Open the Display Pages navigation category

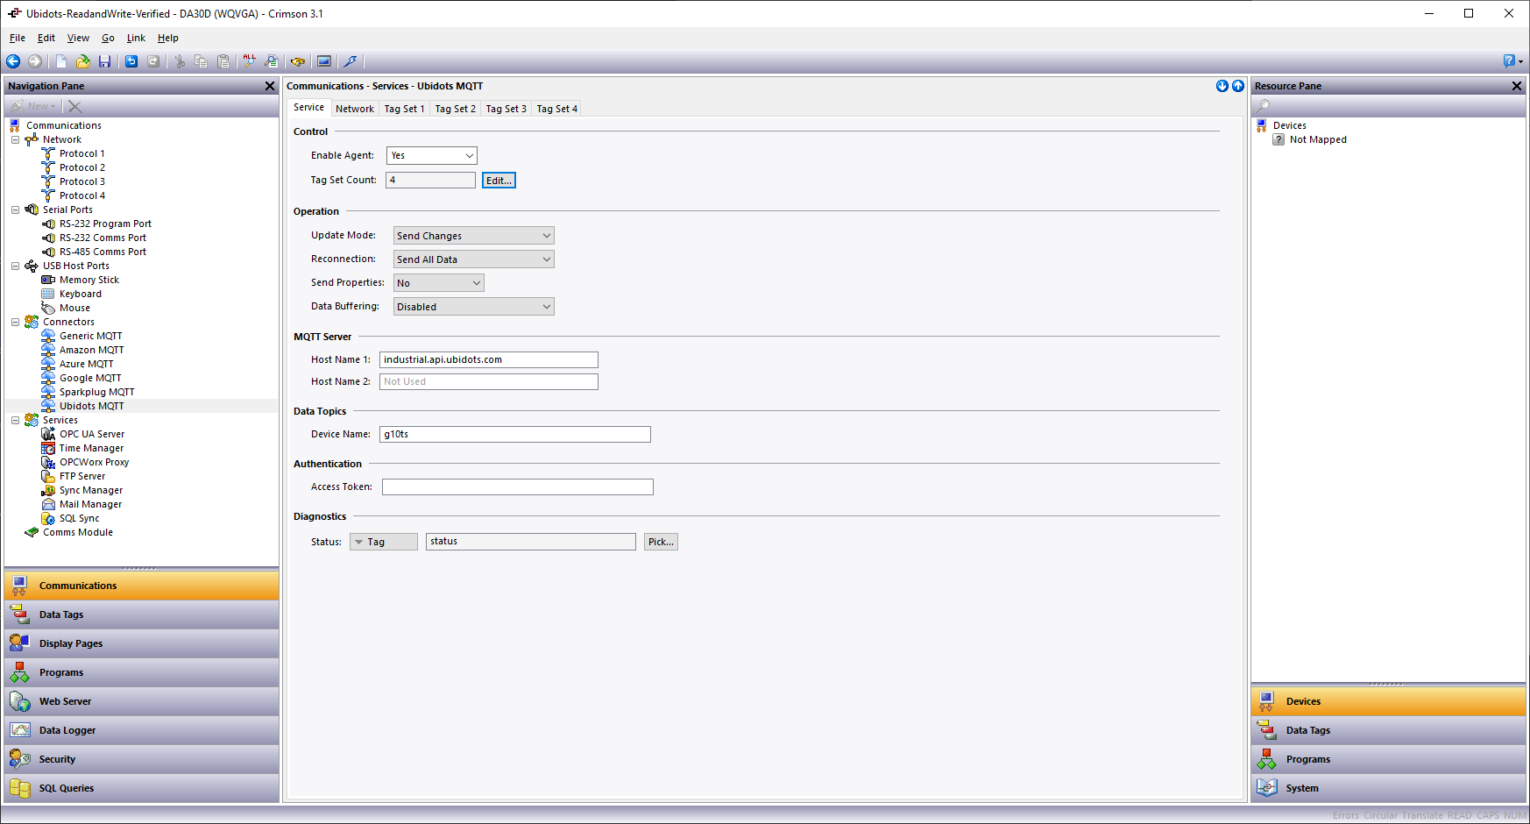click(x=141, y=643)
